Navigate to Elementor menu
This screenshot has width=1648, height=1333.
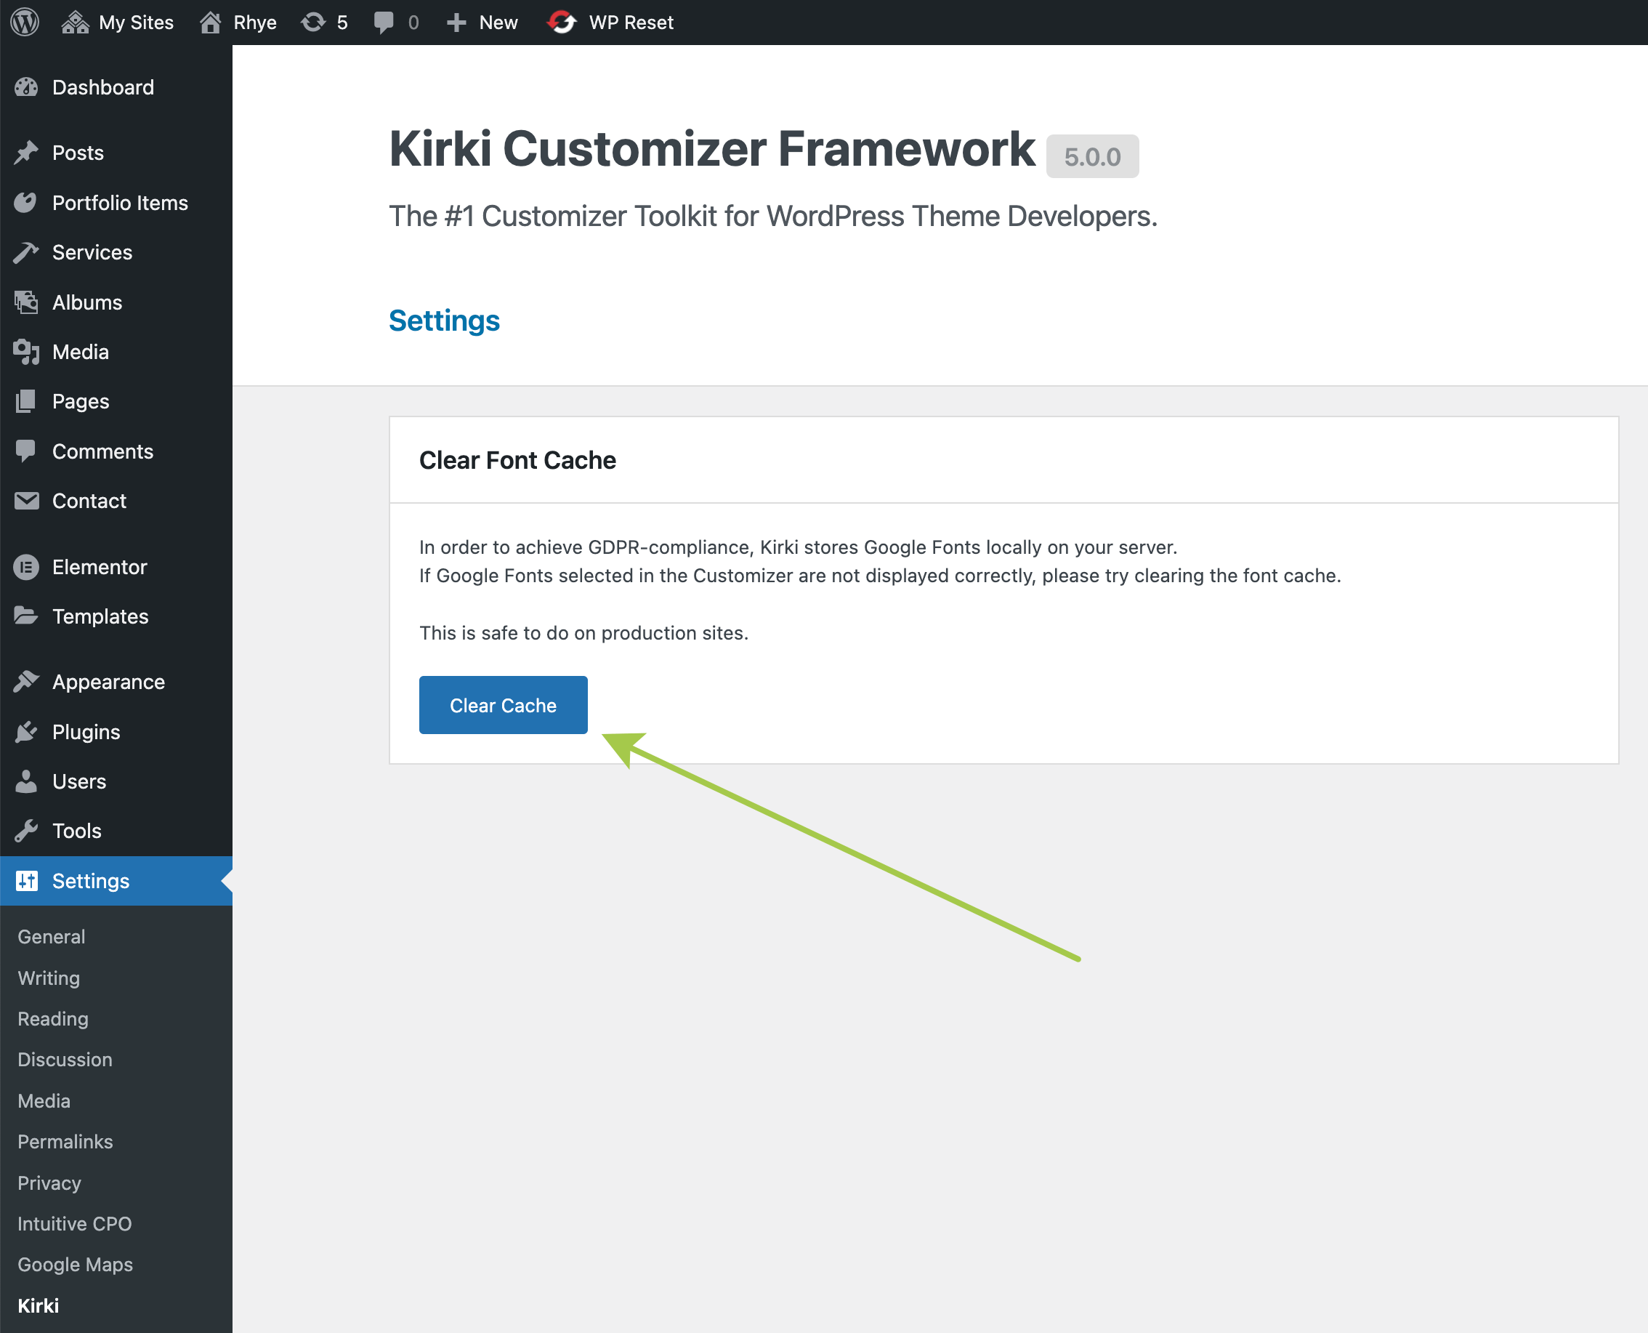pos(99,568)
